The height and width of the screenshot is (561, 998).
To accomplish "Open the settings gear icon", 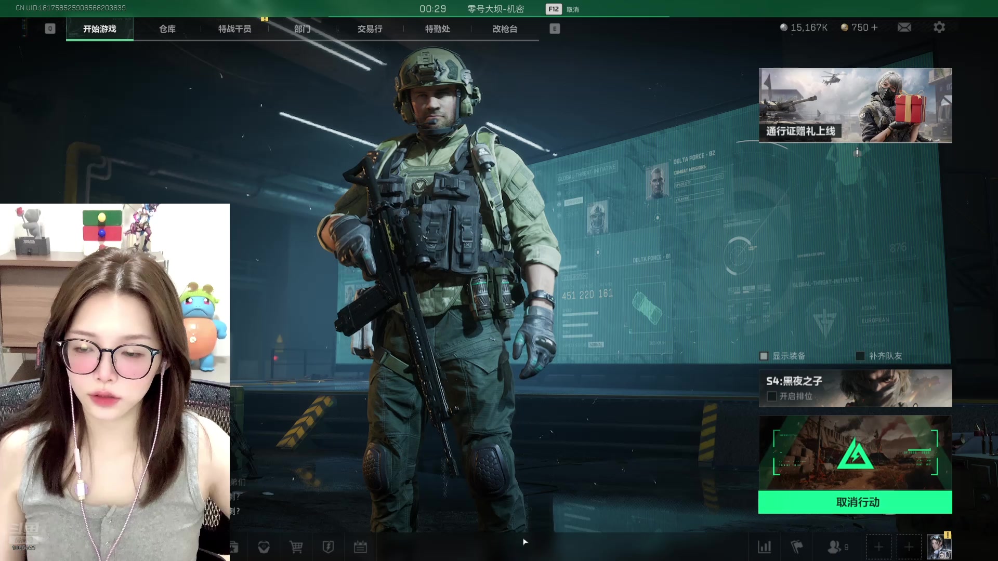I will [x=939, y=27].
